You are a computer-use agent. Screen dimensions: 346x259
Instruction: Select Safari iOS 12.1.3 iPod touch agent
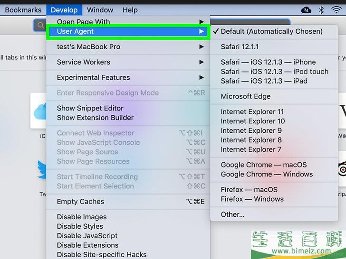(274, 72)
